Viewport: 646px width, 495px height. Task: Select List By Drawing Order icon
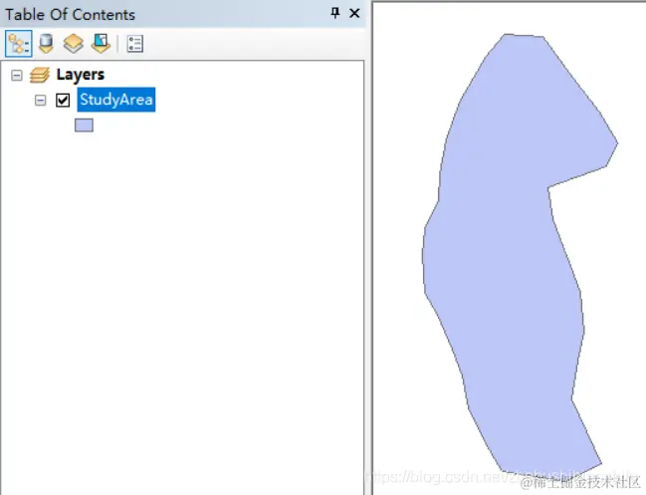click(x=19, y=43)
